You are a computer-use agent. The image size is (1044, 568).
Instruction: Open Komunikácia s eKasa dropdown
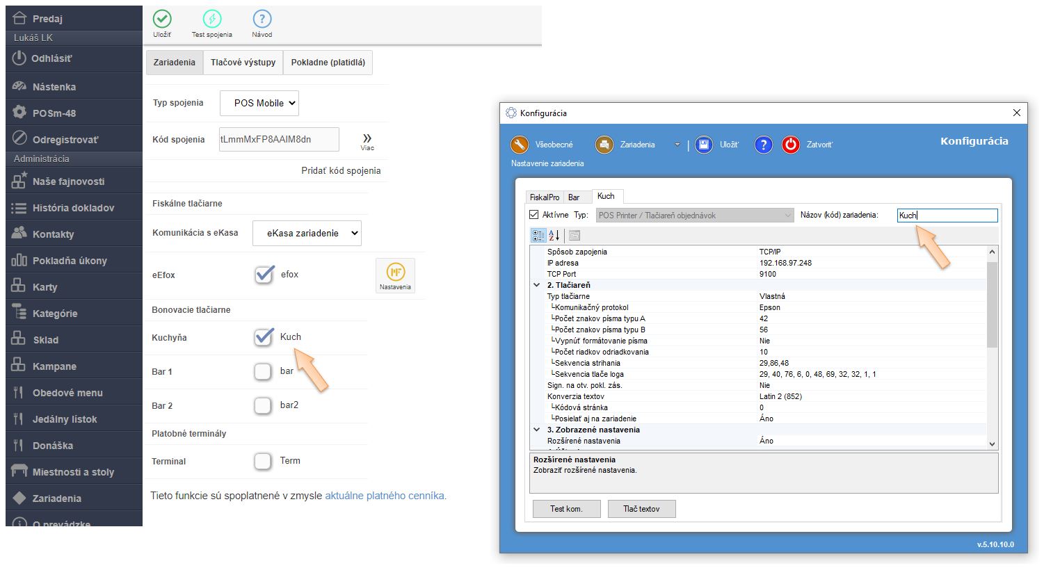coord(307,233)
